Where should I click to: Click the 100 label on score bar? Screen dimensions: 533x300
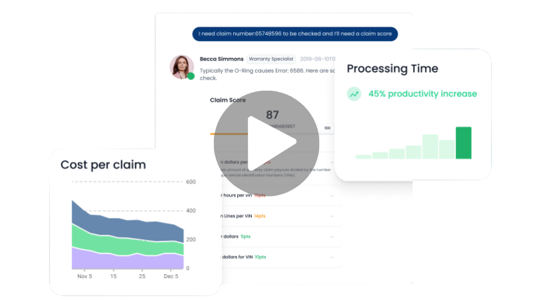click(x=327, y=128)
